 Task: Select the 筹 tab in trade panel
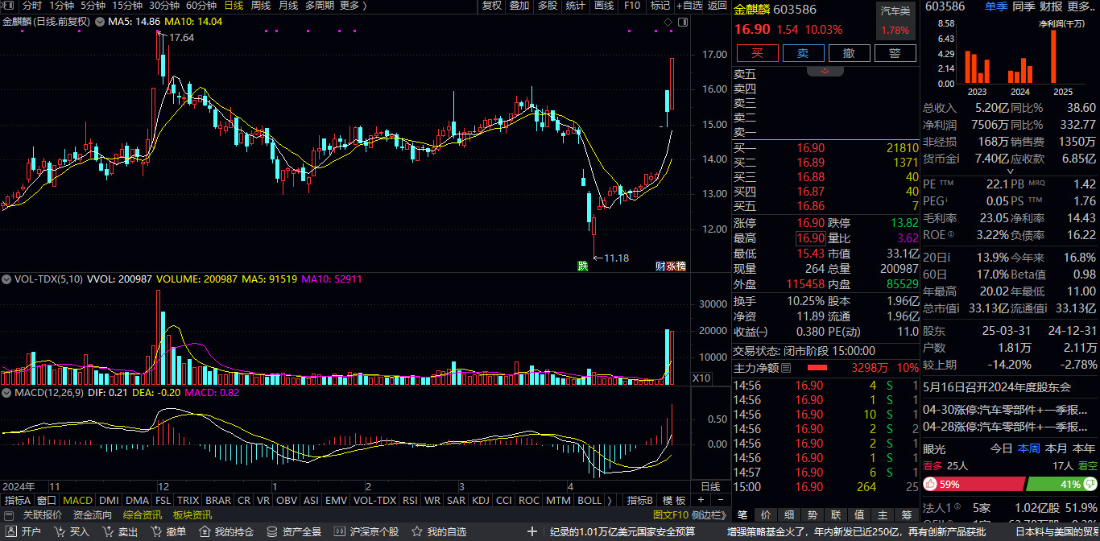point(907,515)
